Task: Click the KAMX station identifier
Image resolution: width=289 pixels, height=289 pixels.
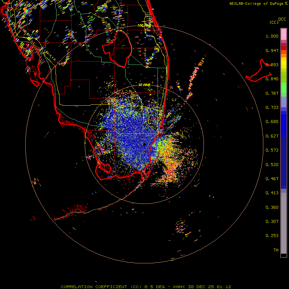Action: point(179,287)
